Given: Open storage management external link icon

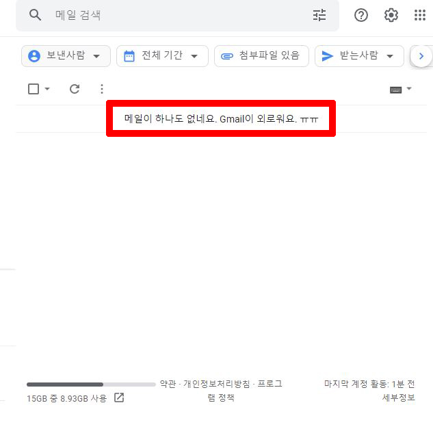Looking at the screenshot, I should click(119, 398).
